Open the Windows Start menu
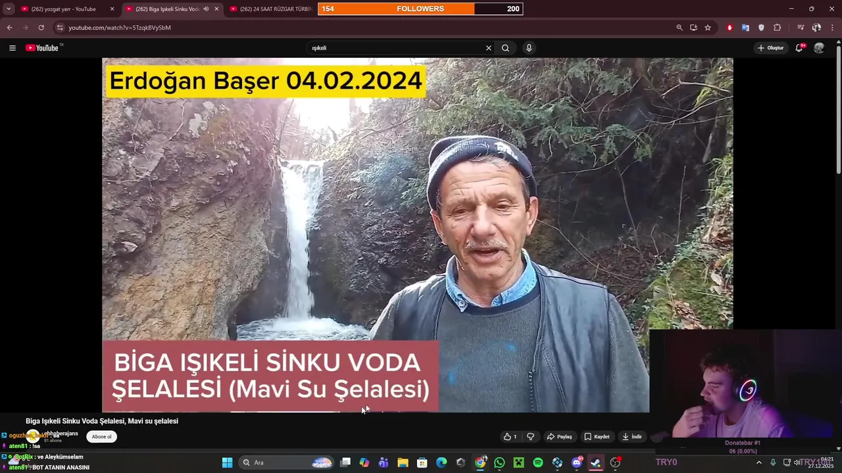 [x=227, y=462]
